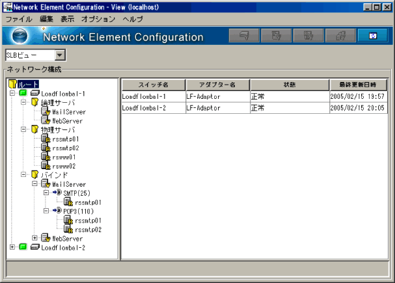Click the SMTP(25) service icon
This screenshot has width=395, height=283.
57,193
